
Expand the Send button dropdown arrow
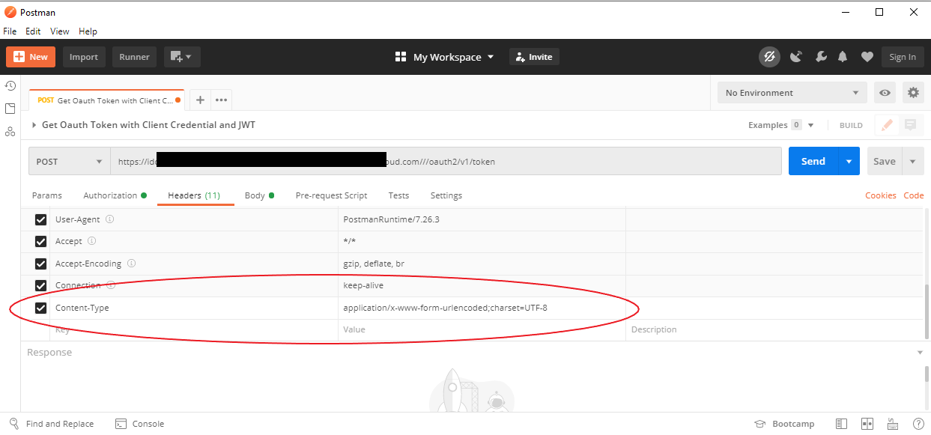849,161
